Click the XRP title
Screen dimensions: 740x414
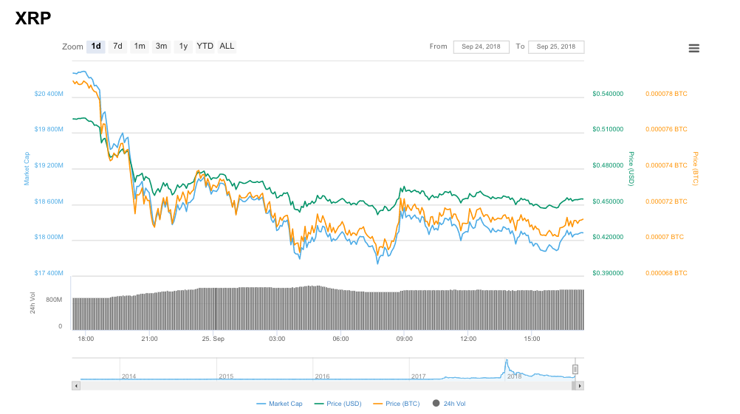click(x=33, y=18)
